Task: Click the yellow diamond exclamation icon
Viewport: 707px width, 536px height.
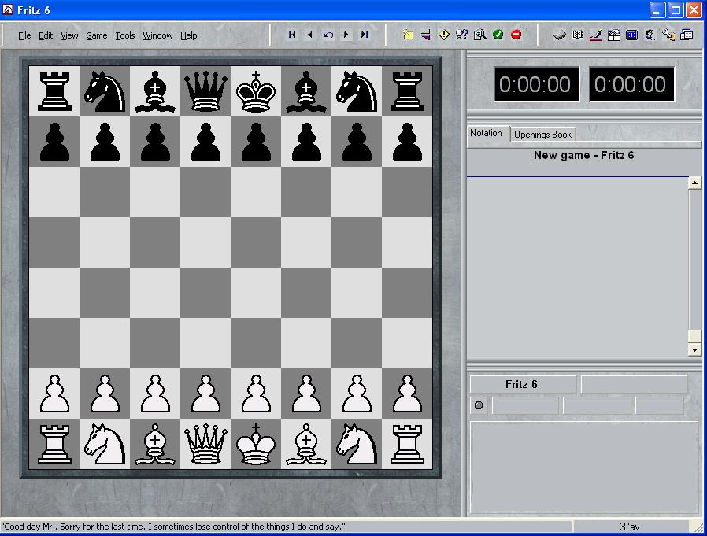Action: 444,35
